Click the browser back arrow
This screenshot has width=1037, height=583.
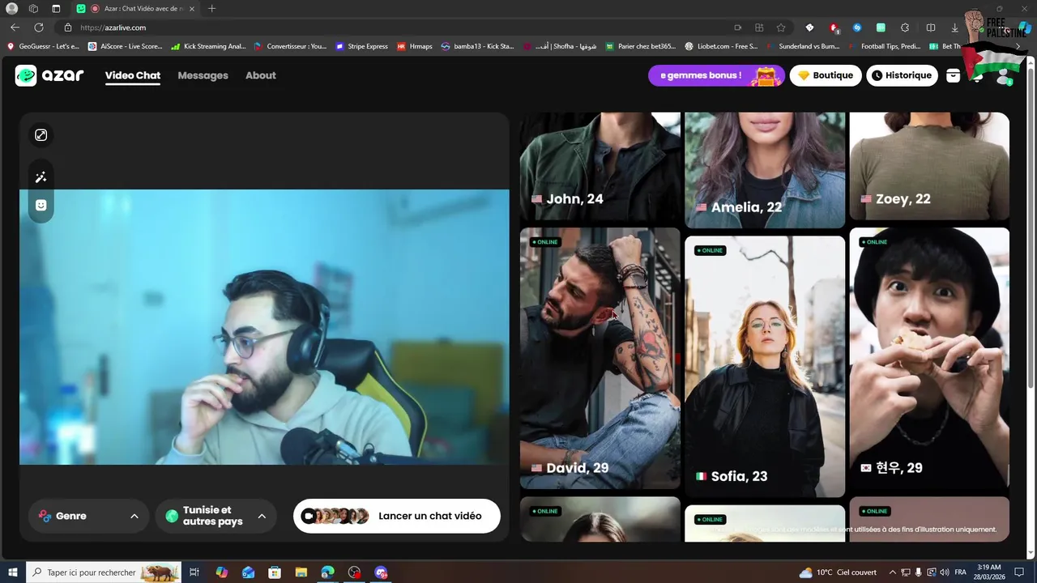pyautogui.click(x=15, y=28)
